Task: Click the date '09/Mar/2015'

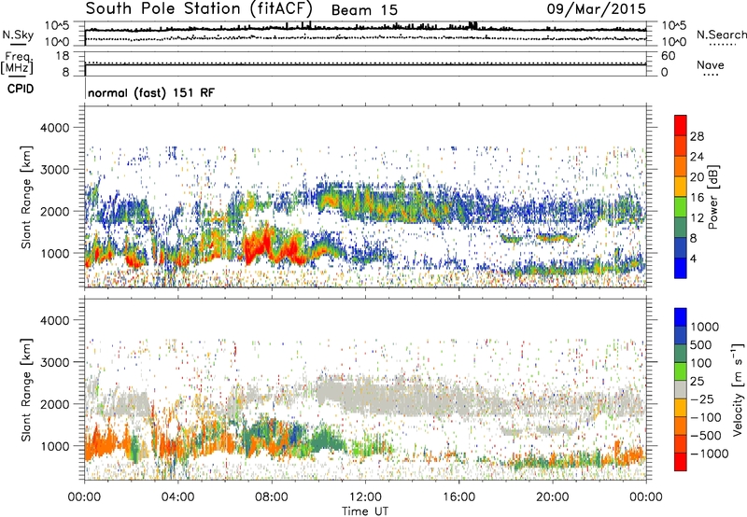Action: click(596, 9)
